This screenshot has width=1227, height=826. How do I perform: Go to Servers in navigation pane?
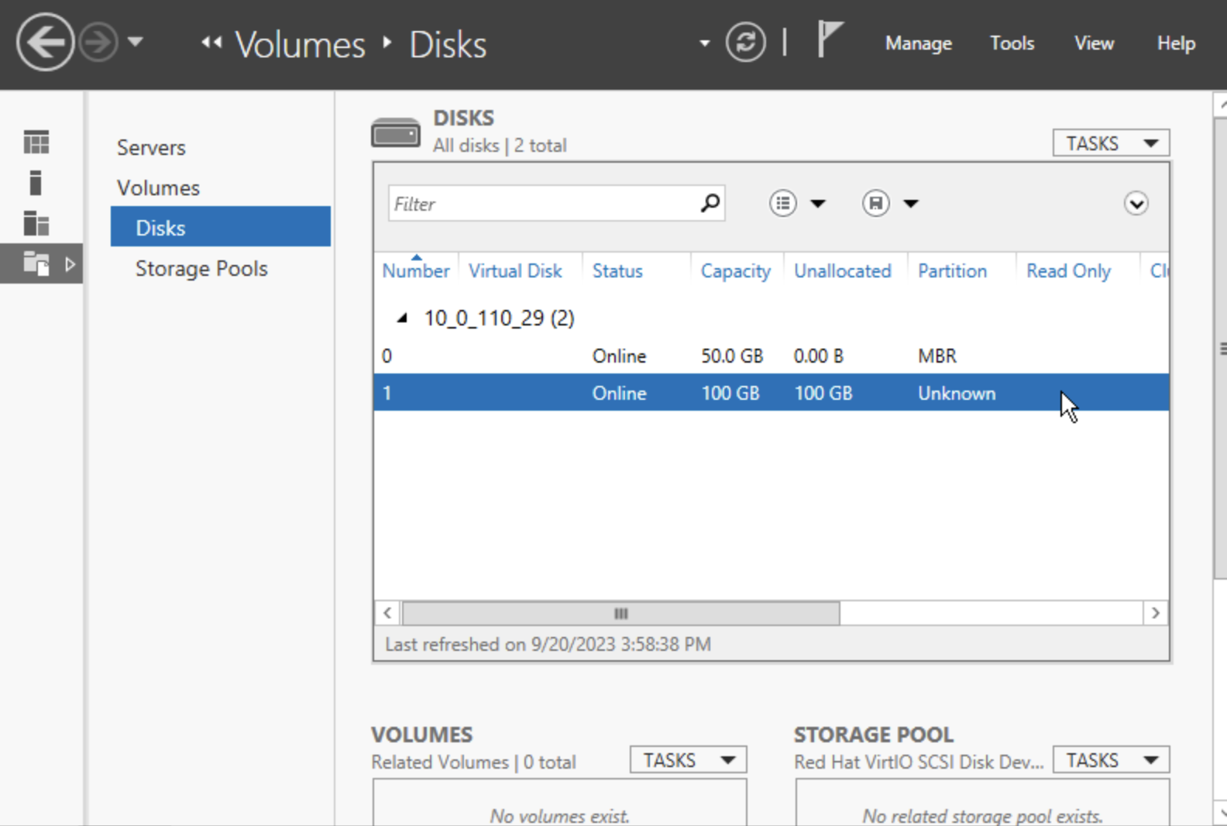tap(151, 148)
